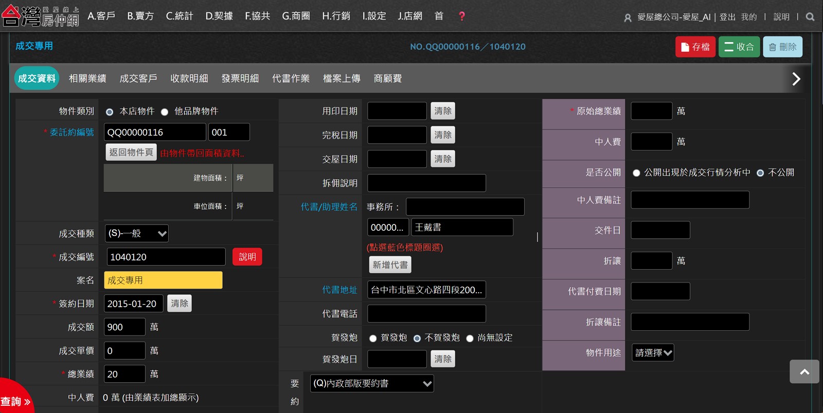Click the yellow 案名 field

click(x=163, y=280)
